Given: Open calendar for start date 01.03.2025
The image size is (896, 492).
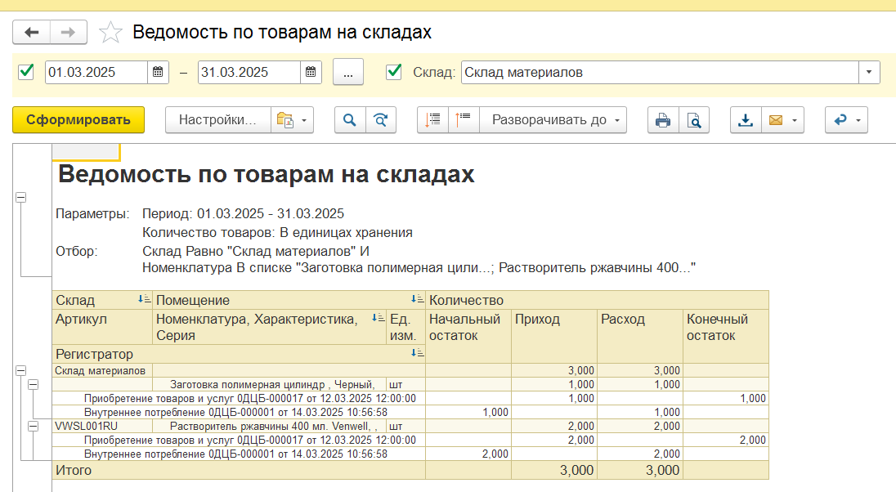Looking at the screenshot, I should click(158, 72).
